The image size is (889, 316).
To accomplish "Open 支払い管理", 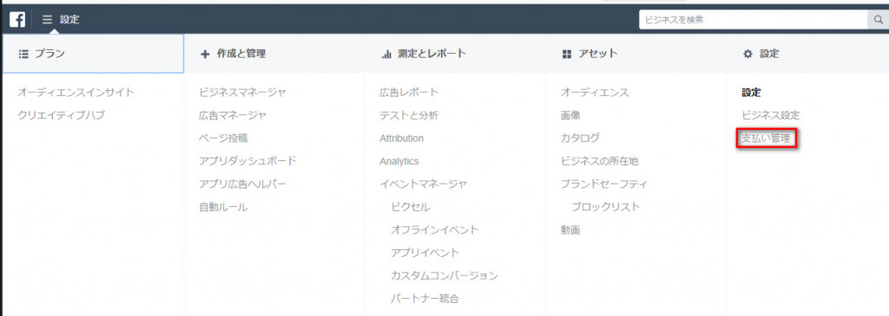I will [766, 138].
